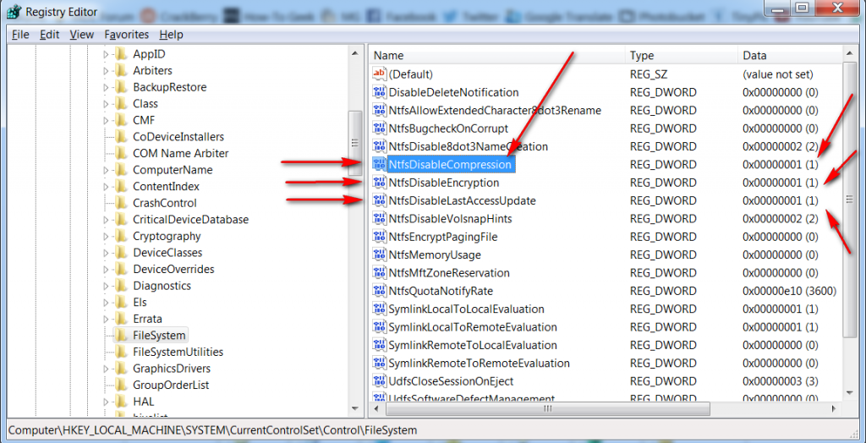This screenshot has height=443, width=866.
Task: Open the Favorites menu
Action: point(127,35)
